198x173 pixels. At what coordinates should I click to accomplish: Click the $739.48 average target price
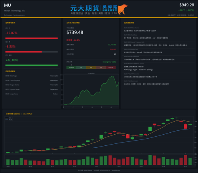pos(75,32)
